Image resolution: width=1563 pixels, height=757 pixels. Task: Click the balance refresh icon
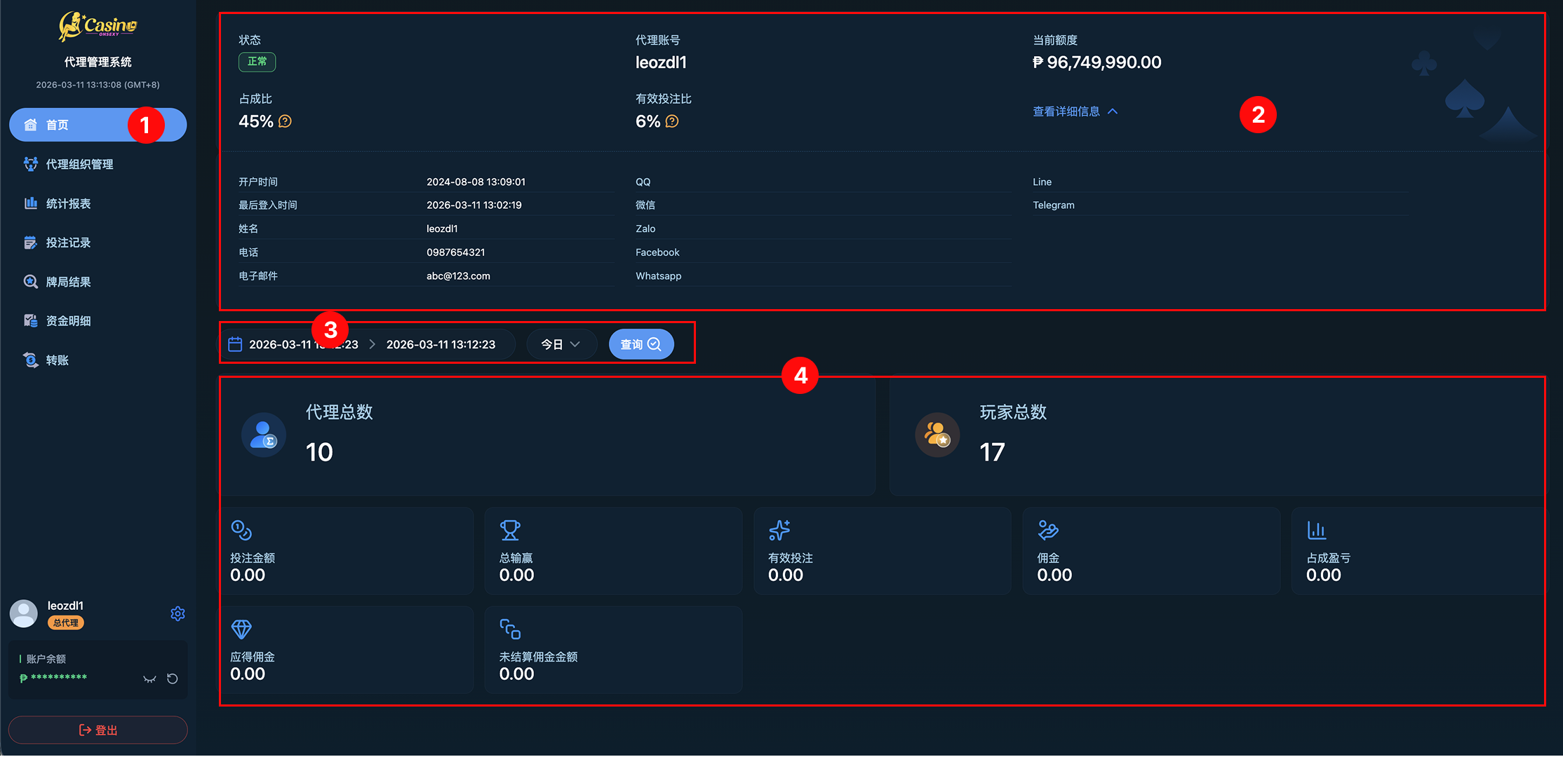[173, 678]
